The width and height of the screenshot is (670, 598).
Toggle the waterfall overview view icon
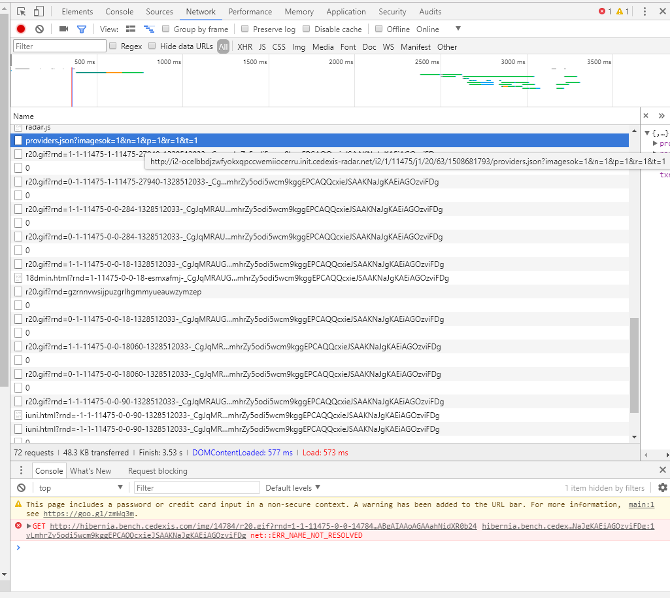point(148,29)
